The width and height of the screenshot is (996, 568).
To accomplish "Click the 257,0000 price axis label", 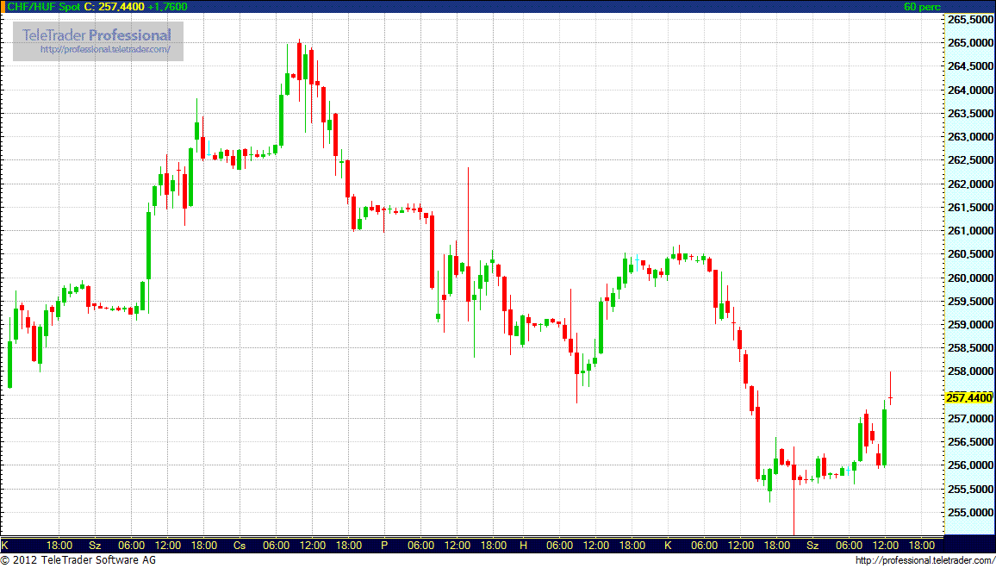I will click(x=971, y=419).
